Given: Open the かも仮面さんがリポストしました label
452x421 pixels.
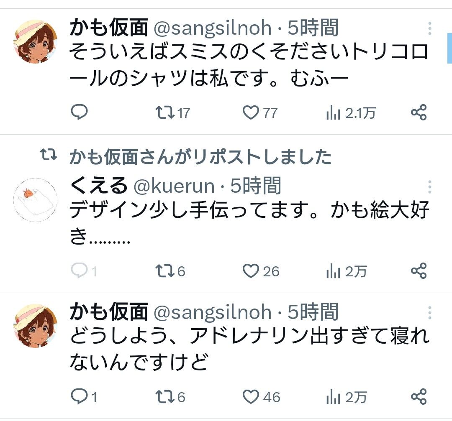Looking at the screenshot, I should click(200, 157).
